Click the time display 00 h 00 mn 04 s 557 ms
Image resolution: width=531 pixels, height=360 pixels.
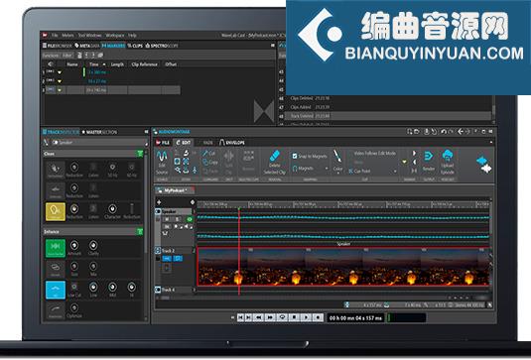click(355, 318)
